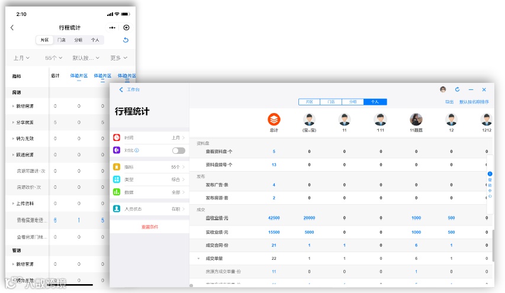
Task: Click the yellow 指标 icon
Action: [117, 167]
